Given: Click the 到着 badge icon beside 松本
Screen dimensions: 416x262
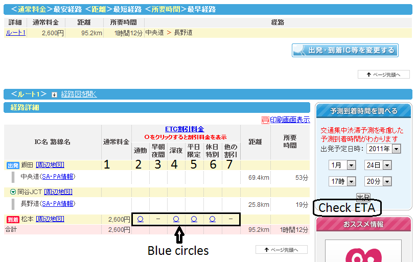Looking at the screenshot, I should pos(13,220).
